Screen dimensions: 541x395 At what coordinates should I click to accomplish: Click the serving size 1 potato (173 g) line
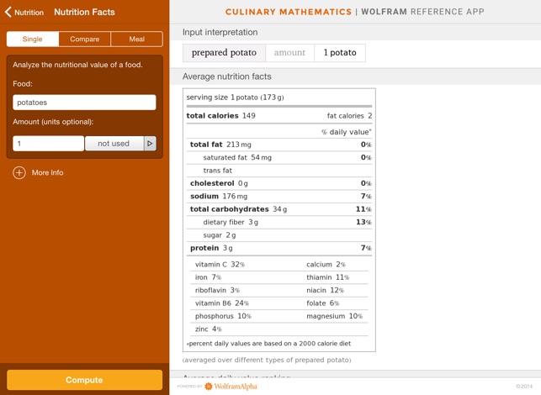(236, 97)
